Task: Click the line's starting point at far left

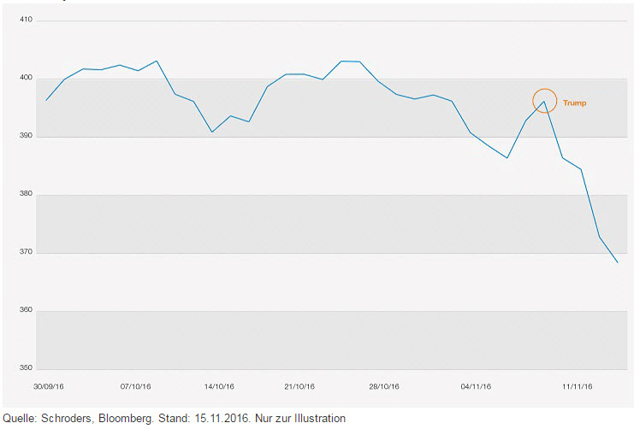Action: (x=46, y=100)
